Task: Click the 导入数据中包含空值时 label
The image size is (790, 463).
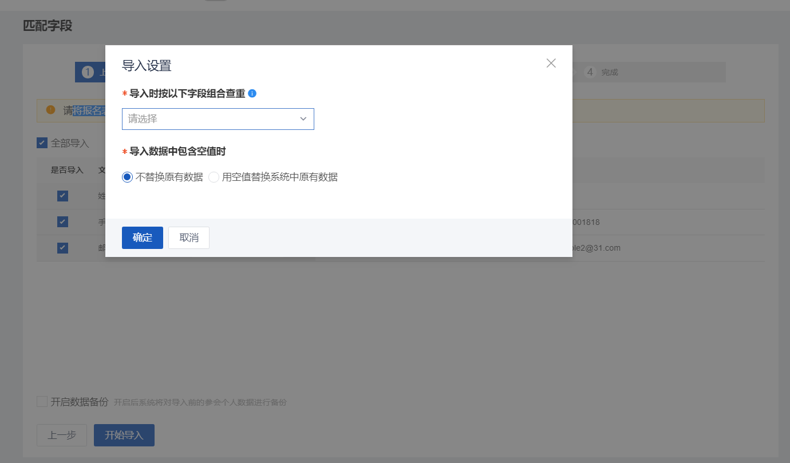Action: point(177,151)
